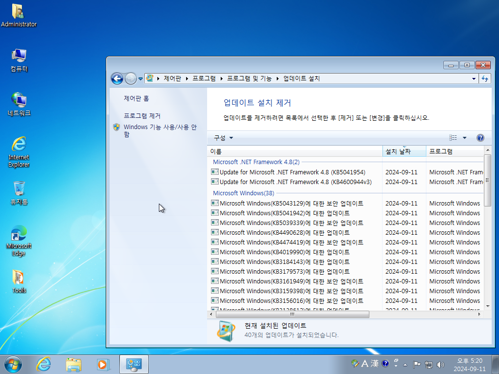
Task: Click 업데이트 설치 breadcrumb in address bar
Action: [301, 78]
